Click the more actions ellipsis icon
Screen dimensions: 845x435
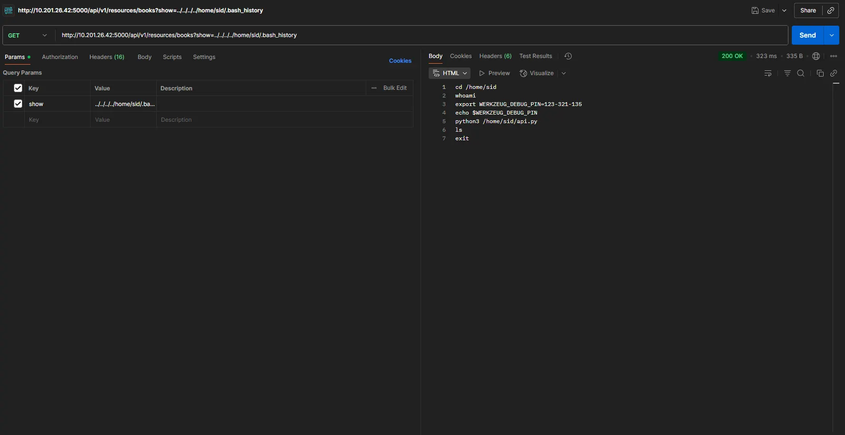click(x=834, y=56)
